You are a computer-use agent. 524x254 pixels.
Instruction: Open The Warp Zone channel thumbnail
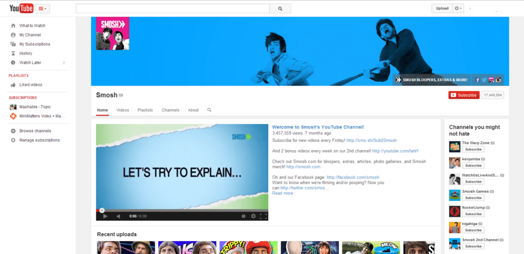tap(454, 147)
